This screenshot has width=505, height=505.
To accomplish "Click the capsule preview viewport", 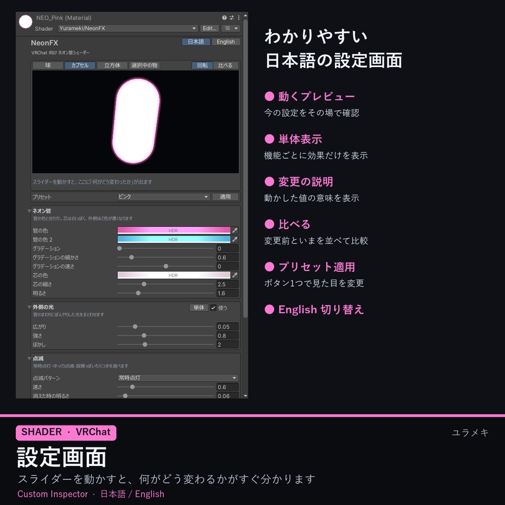I will pos(136,122).
